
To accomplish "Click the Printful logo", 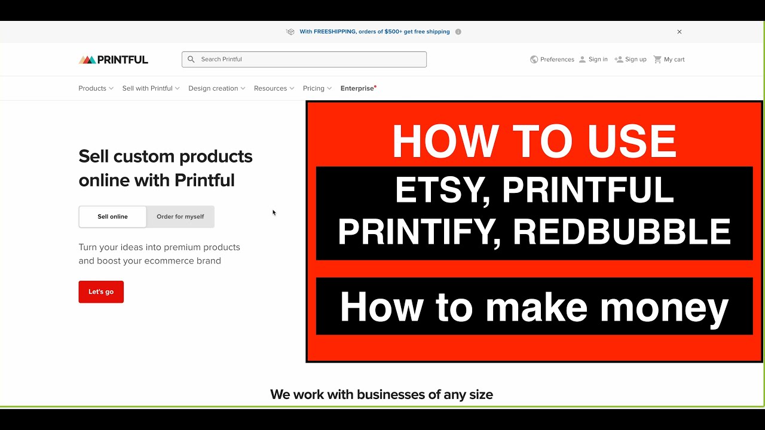I will tap(114, 60).
